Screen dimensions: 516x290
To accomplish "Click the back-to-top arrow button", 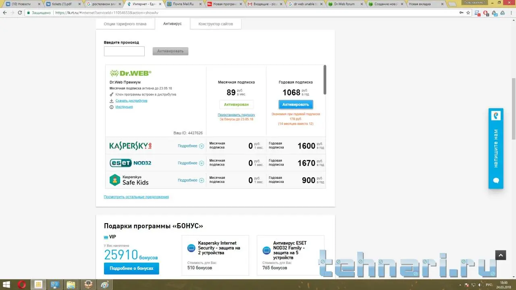I will [500, 255].
